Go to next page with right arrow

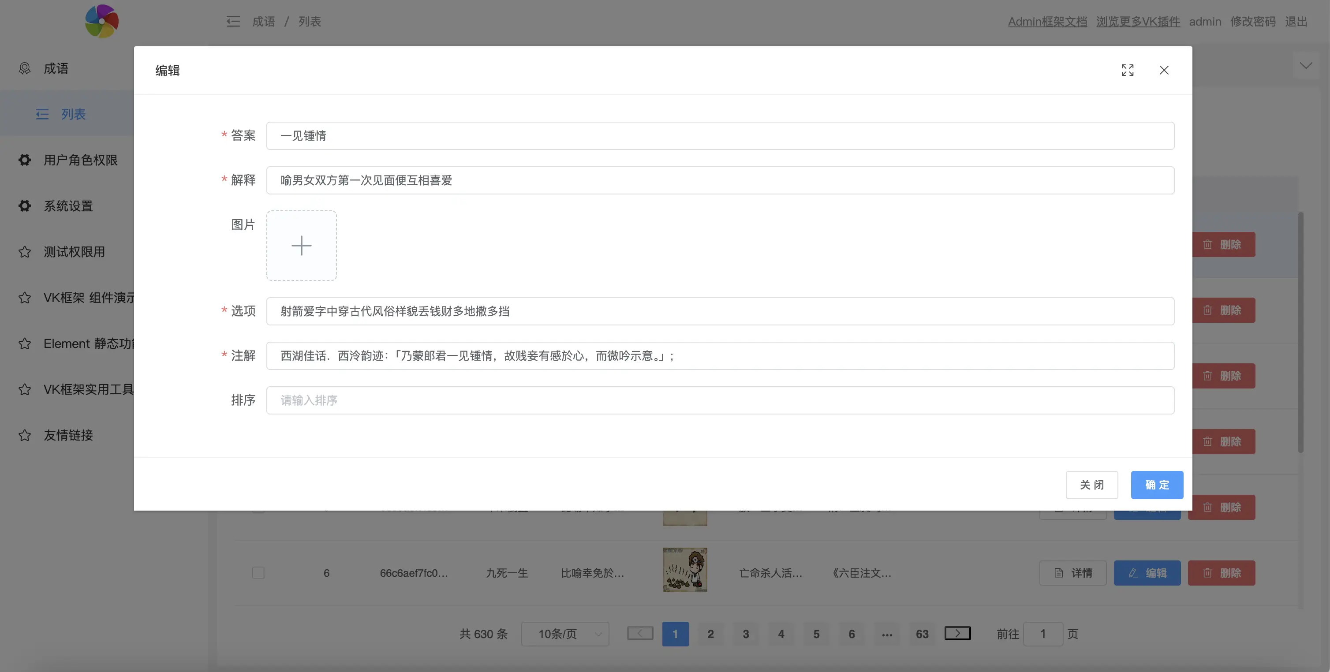coord(957,633)
